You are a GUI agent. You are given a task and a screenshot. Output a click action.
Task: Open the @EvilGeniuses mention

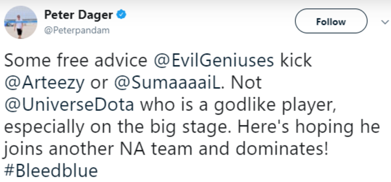pyautogui.click(x=214, y=60)
